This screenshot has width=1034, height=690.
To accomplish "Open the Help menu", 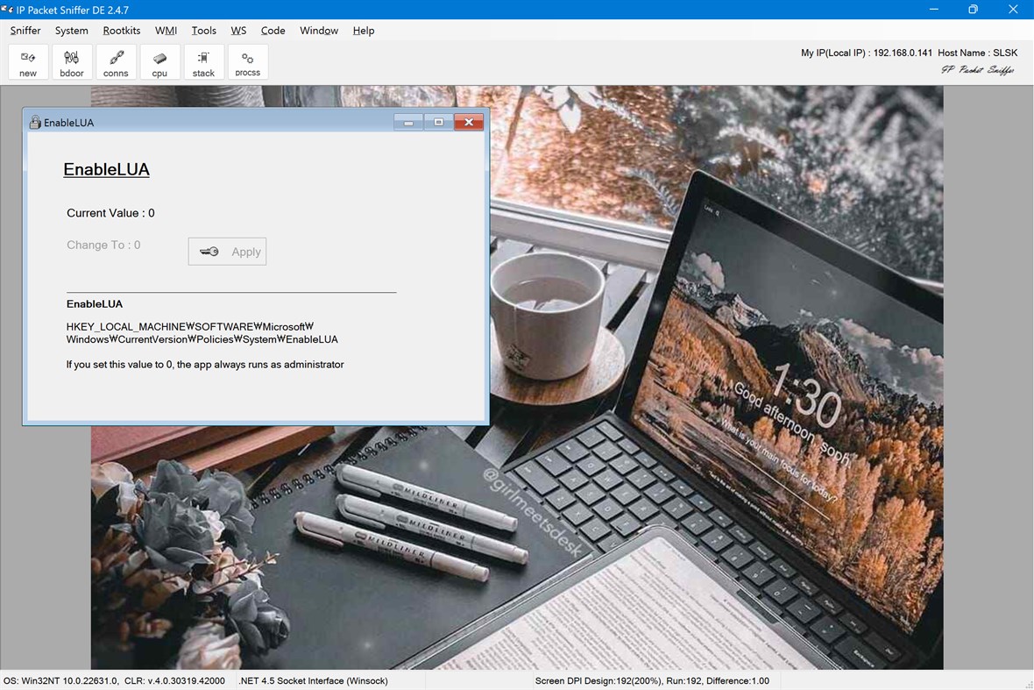I will point(363,31).
